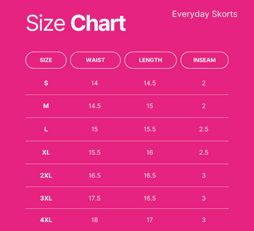Select the 3XL size row label
This screenshot has height=231, width=254.
point(46,198)
